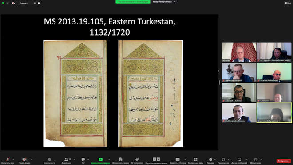Expand audio options arrow beside microphone
Viewport: 293px width, 165px height.
click(13, 160)
